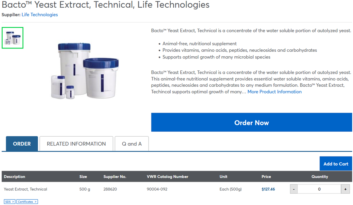The height and width of the screenshot is (205, 353).
Task: Switch to the RELATED INFORMATION tab
Action: 76,144
